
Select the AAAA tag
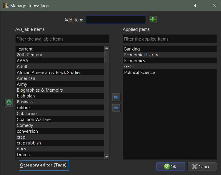pyautogui.click(x=60, y=60)
